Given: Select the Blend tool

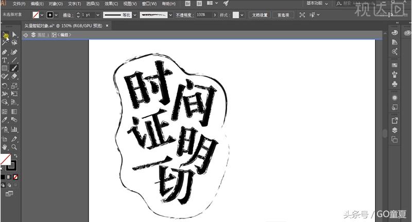Looking at the screenshot, I should 14,120.
